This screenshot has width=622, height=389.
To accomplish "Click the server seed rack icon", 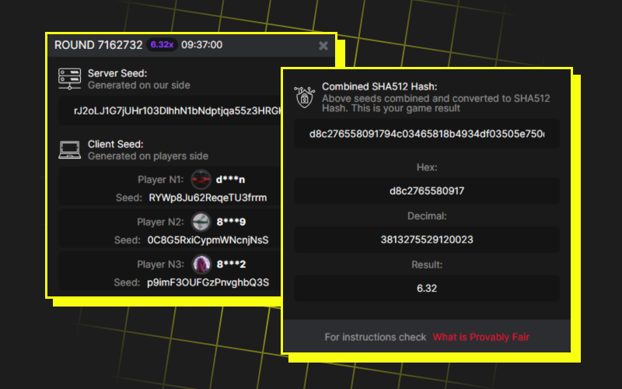I will 69,79.
